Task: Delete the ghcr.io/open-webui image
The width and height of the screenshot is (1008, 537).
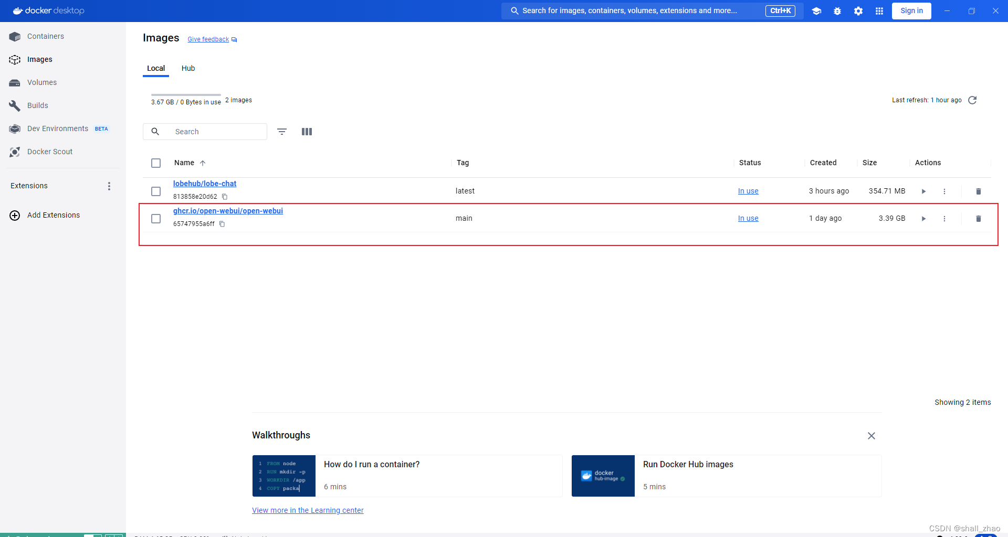Action: [x=978, y=219]
